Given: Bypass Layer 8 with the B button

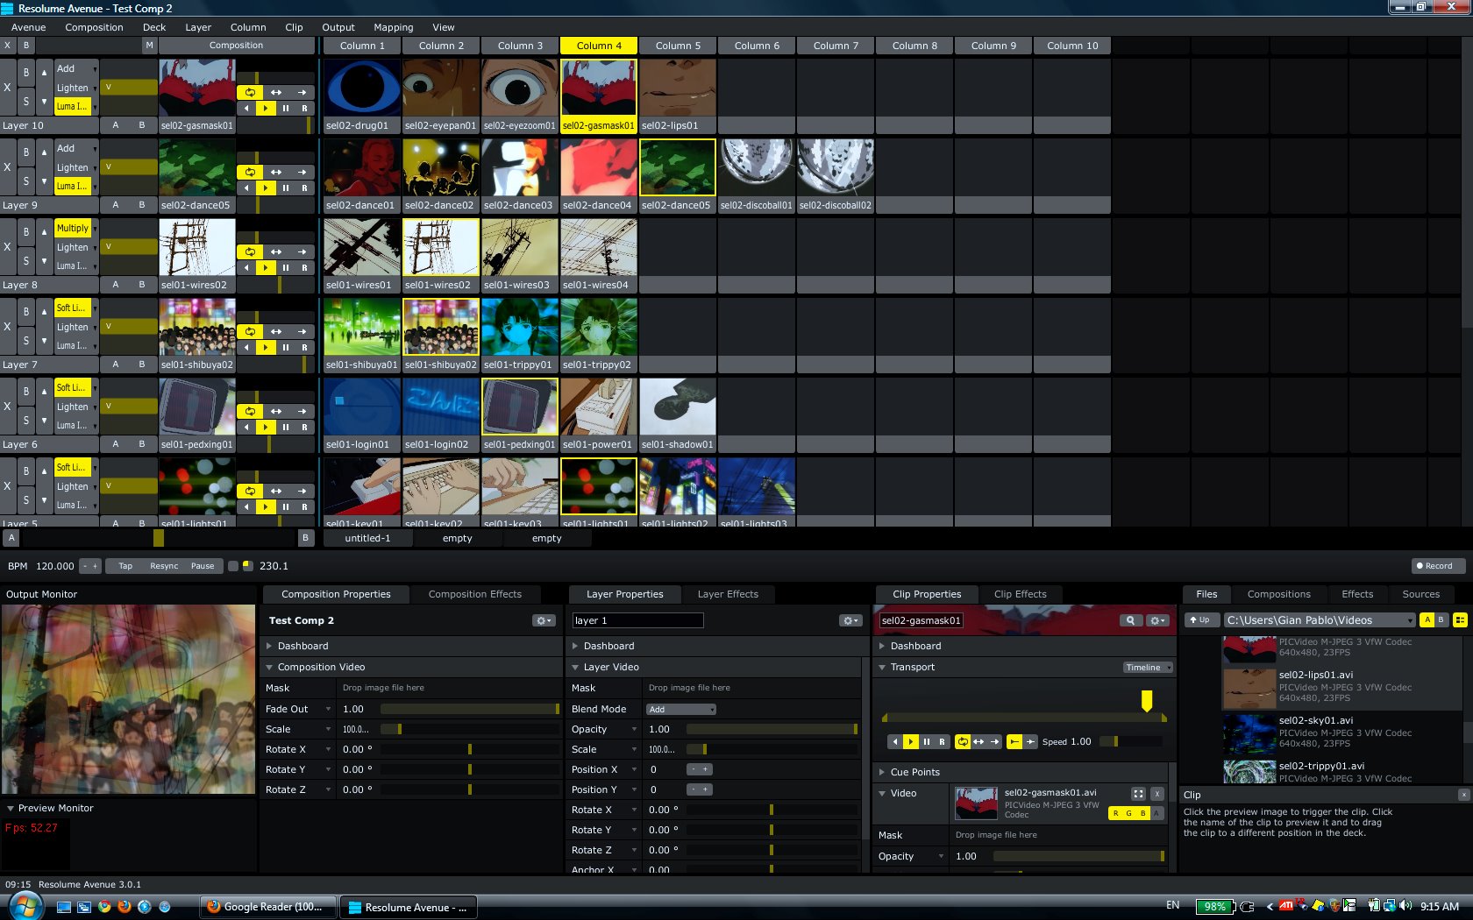Looking at the screenshot, I should tap(25, 232).
